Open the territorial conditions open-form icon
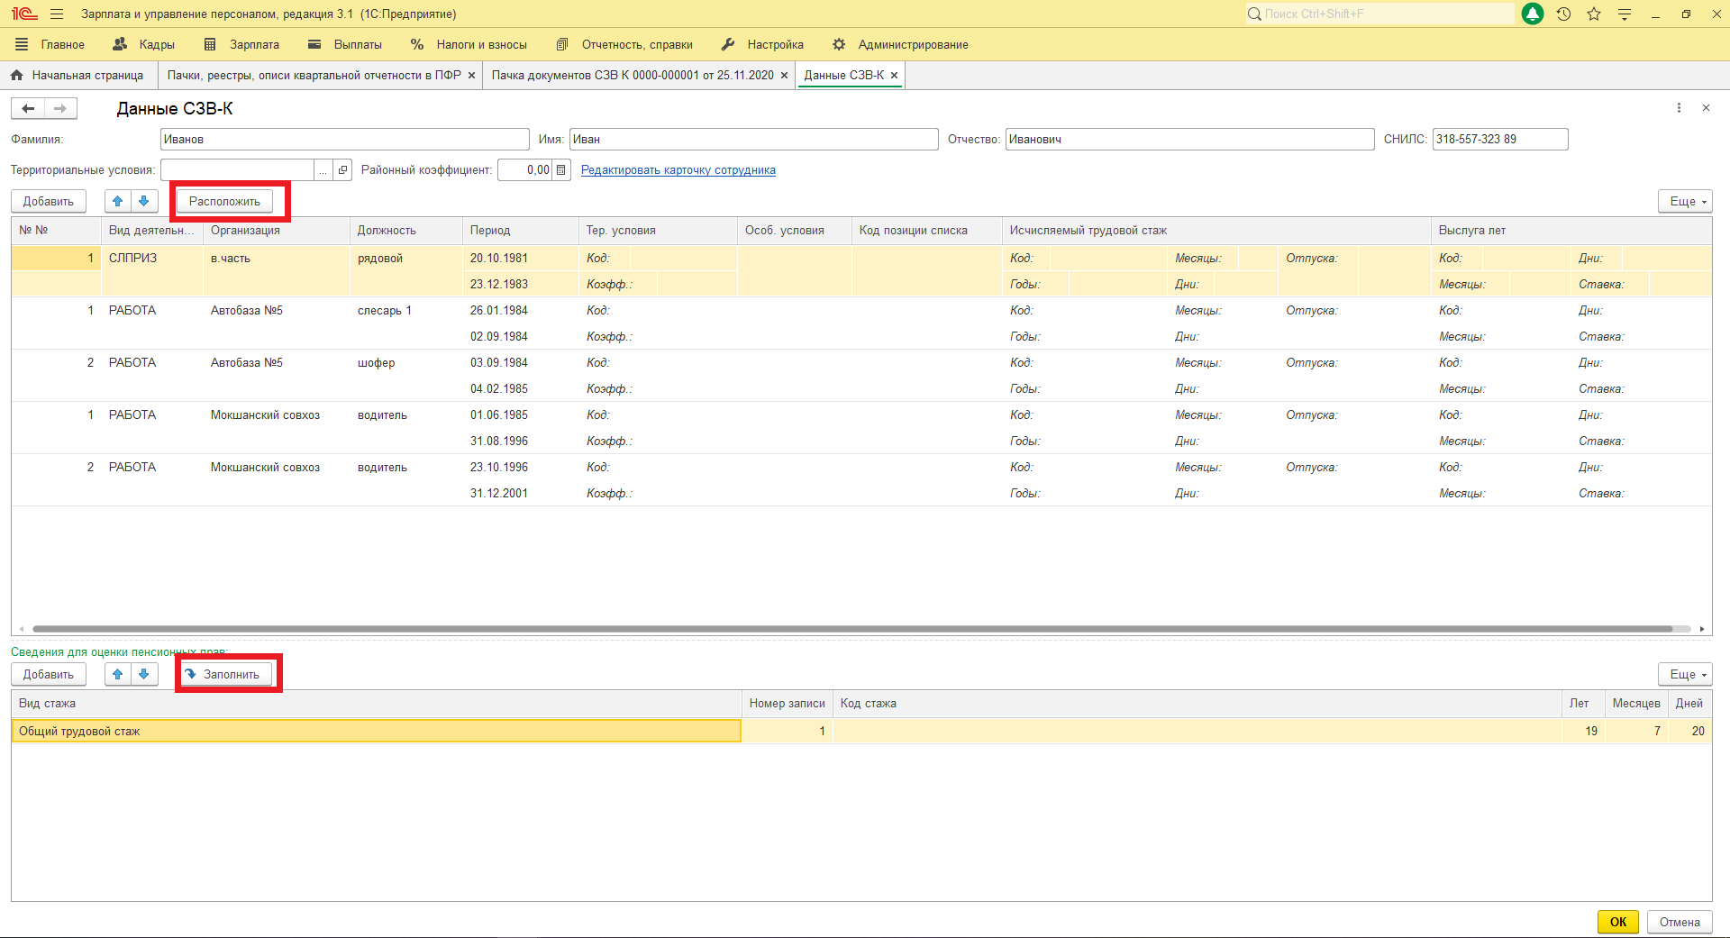 (x=342, y=169)
